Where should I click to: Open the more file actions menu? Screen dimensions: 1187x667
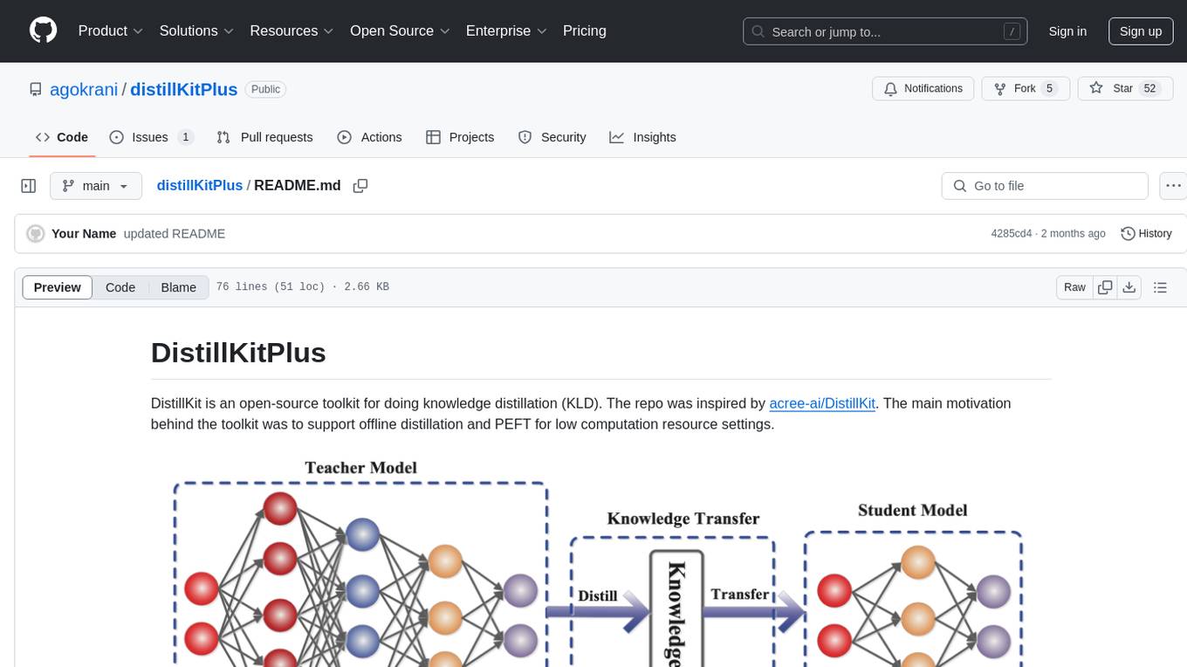(x=1173, y=186)
